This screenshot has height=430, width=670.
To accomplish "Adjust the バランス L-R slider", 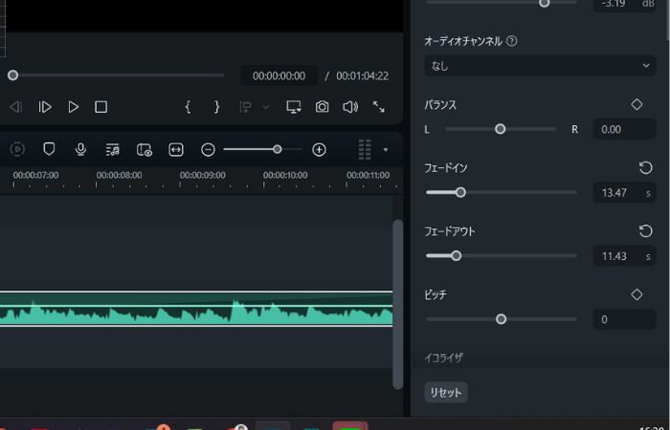I will 501,129.
